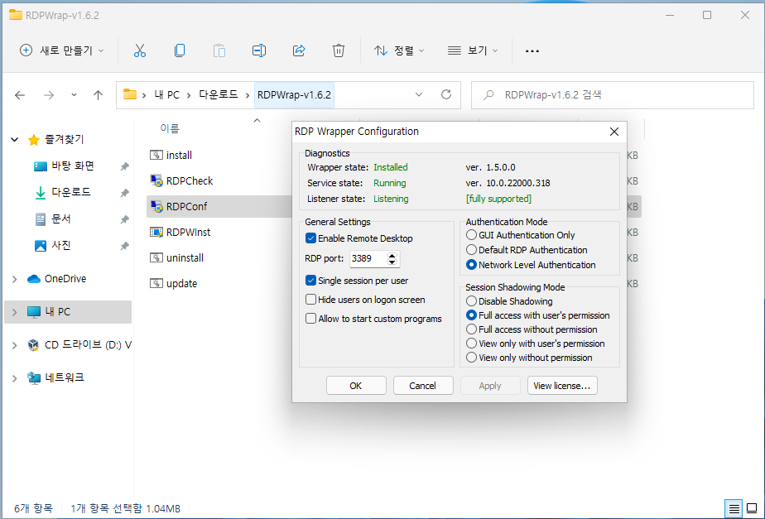Select Full access with user's permission
Screen dimensions: 765x519
[471, 315]
